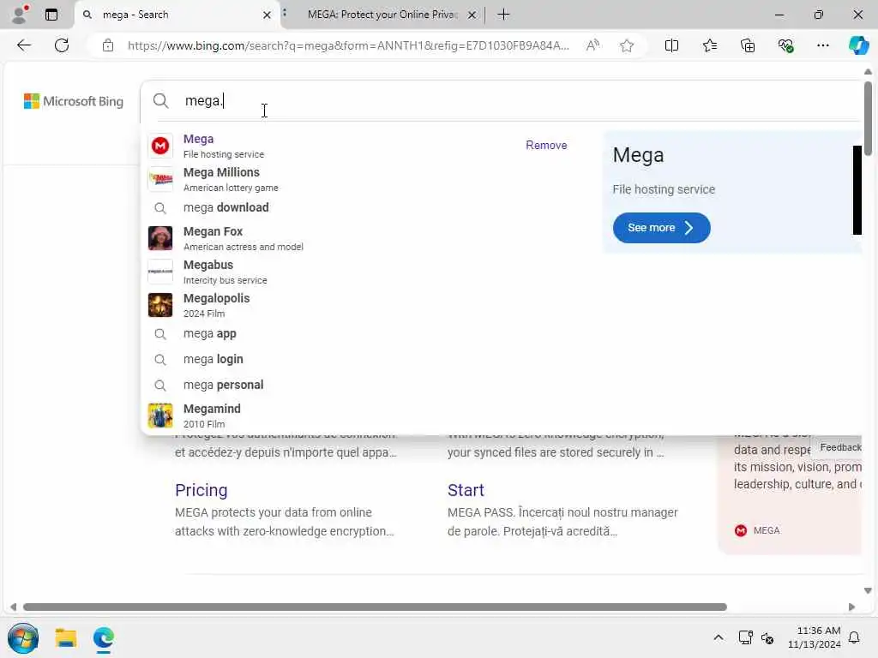
Task: Click the Megabus logo thumbnail
Action: (x=160, y=272)
